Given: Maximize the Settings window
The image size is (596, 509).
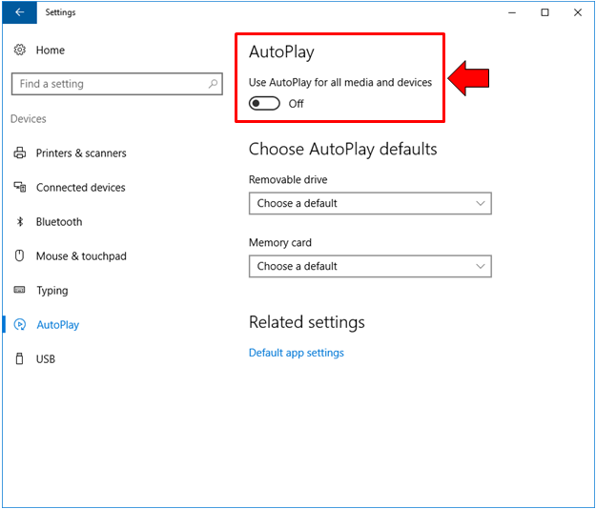Looking at the screenshot, I should pyautogui.click(x=545, y=12).
